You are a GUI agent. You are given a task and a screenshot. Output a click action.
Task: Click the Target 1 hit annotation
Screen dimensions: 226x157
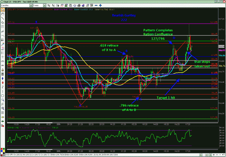tap(166, 98)
